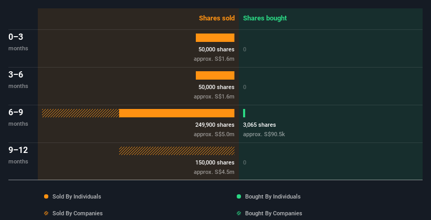This screenshot has height=220, width=431.
Task: Click the 249,900 shares value label
Action: pyautogui.click(x=214, y=125)
